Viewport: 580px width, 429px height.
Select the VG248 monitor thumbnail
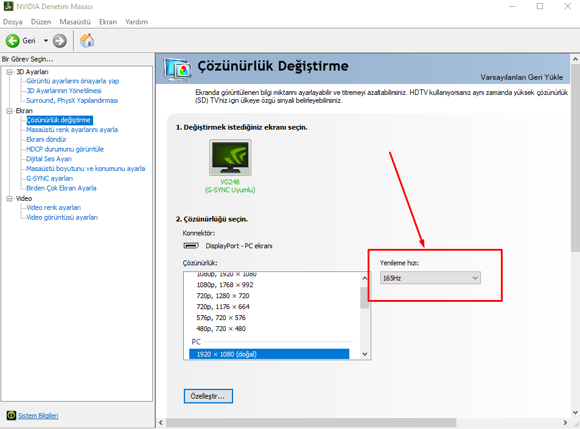click(x=230, y=158)
